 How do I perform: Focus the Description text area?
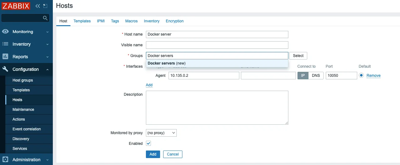click(217, 108)
